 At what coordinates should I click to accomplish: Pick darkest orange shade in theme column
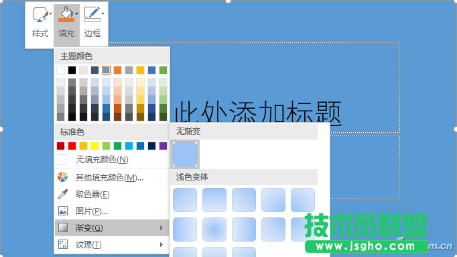pyautogui.click(x=117, y=117)
